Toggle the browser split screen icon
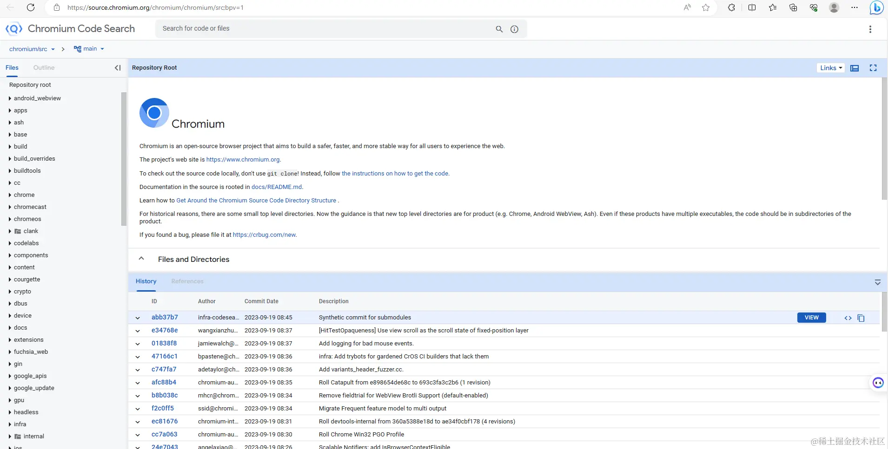The height and width of the screenshot is (449, 888). [x=752, y=7]
